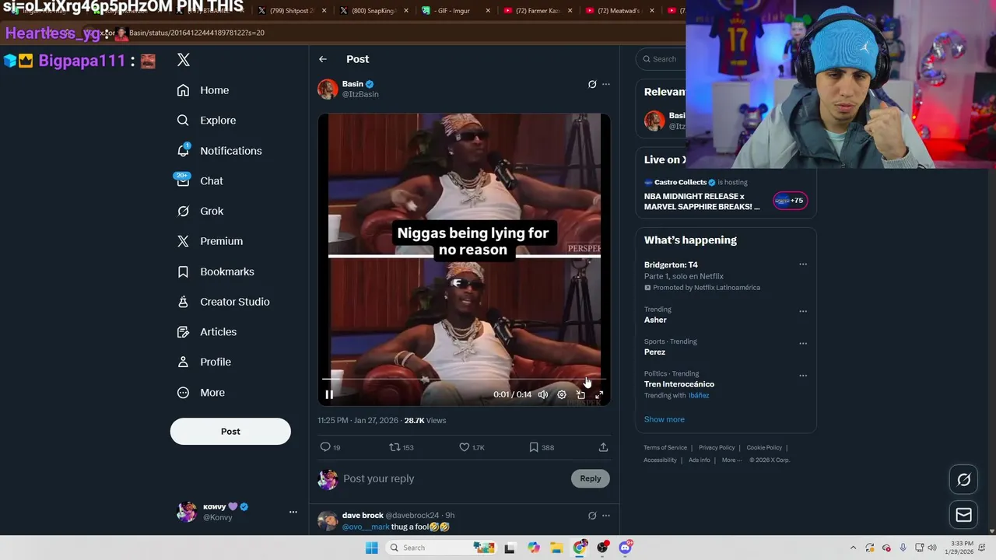Click Ibáñez trending link
This screenshot has height=560, width=996.
(699, 395)
